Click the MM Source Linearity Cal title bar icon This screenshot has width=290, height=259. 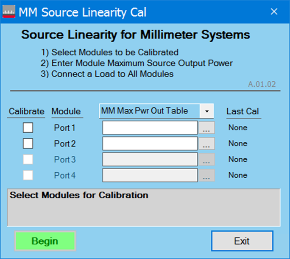click(x=9, y=12)
